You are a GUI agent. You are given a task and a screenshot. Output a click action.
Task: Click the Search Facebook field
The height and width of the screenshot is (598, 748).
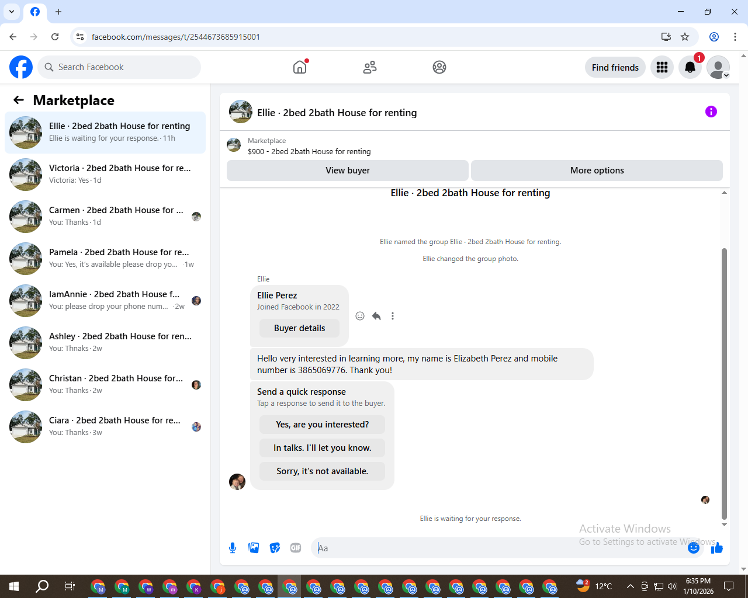pos(119,67)
